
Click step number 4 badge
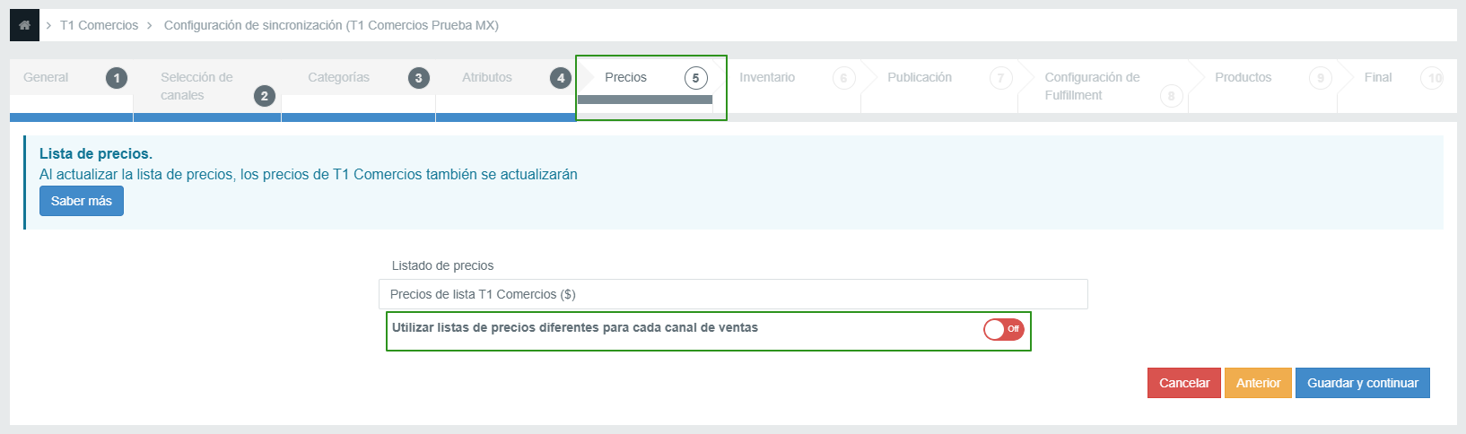click(x=561, y=78)
